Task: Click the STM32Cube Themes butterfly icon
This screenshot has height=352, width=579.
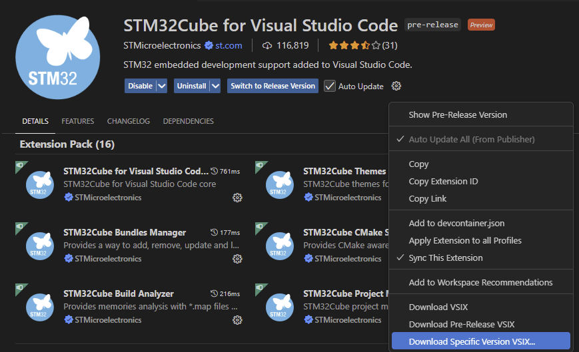Action: pyautogui.click(x=280, y=184)
